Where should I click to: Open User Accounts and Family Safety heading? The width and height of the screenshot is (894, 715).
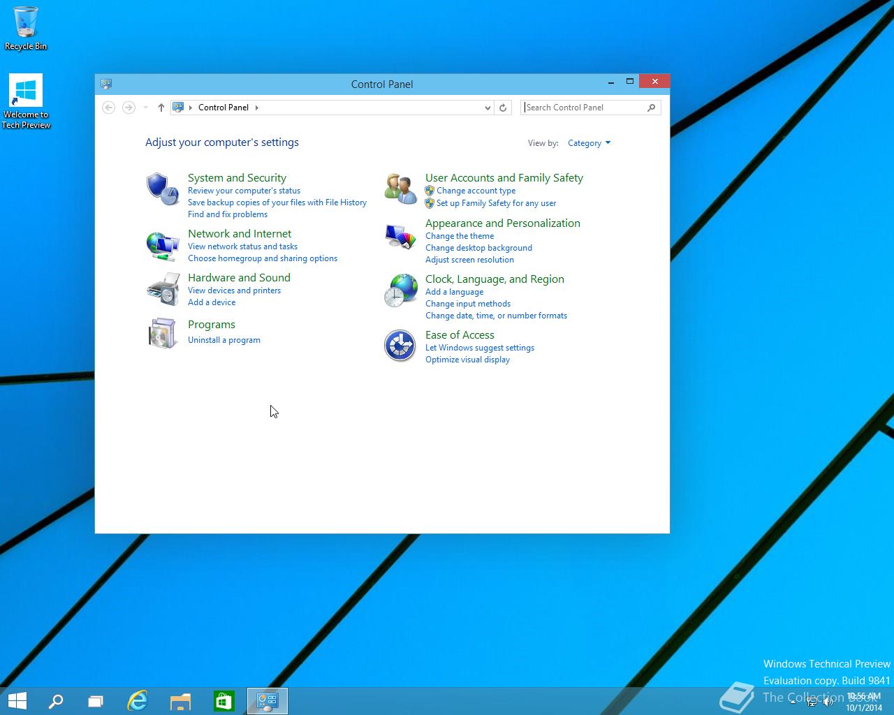pos(504,178)
